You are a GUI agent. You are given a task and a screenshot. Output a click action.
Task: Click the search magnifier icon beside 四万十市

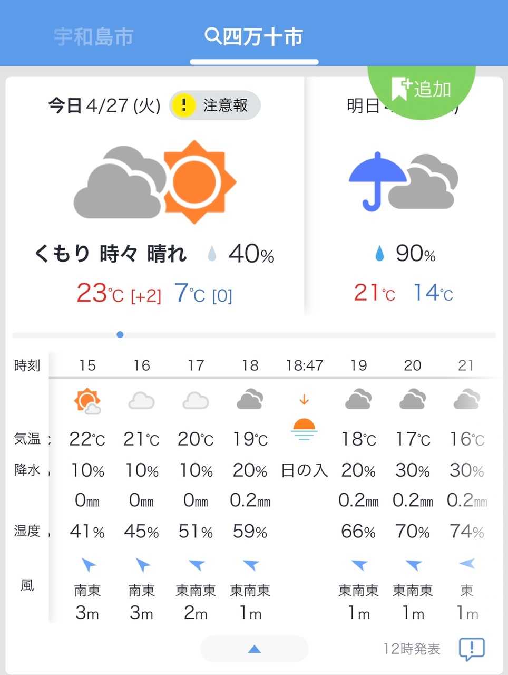tap(212, 36)
